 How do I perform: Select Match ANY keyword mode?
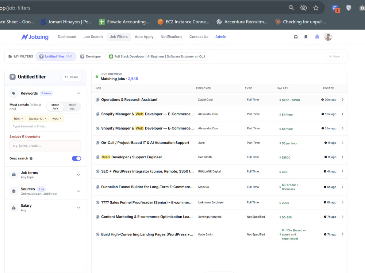55,107
